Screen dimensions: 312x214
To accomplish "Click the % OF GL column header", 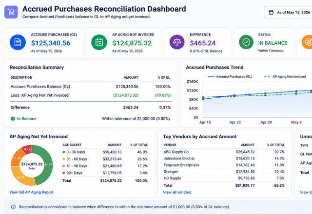I will 164,78.
